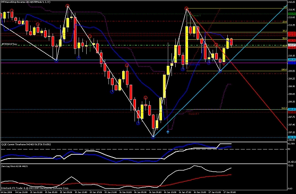The image size is (296, 194).
Task: Select the Fibonacci 23.6 level label
Action: [285, 22]
